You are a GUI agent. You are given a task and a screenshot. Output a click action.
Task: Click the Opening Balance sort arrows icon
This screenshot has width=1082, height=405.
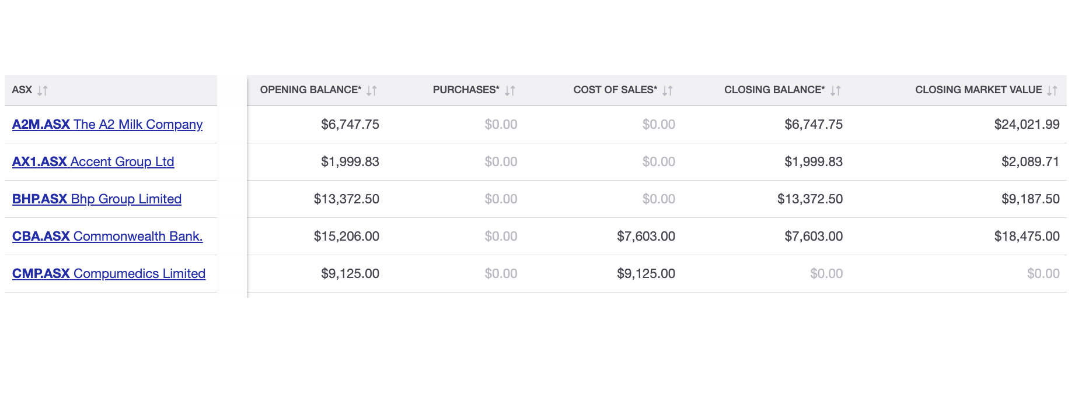(x=372, y=90)
